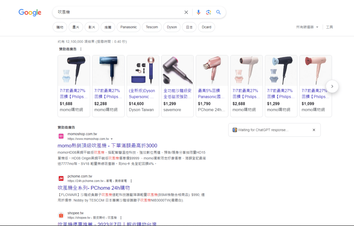Open the 所有篩選器 dropdown
The height and width of the screenshot is (226, 354).
click(307, 27)
